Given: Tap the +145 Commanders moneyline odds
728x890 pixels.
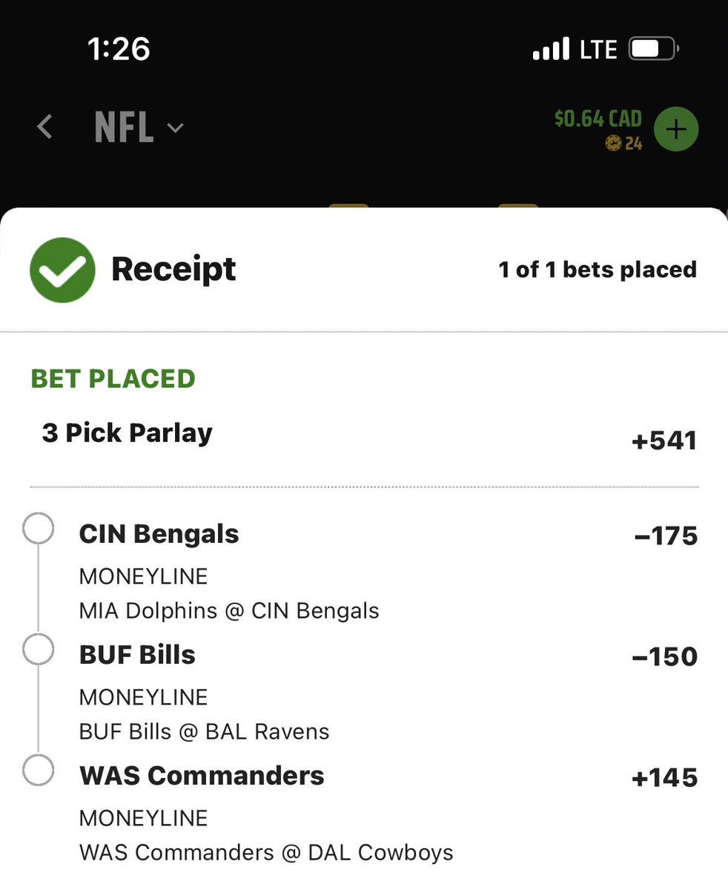Looking at the screenshot, I should [x=664, y=778].
